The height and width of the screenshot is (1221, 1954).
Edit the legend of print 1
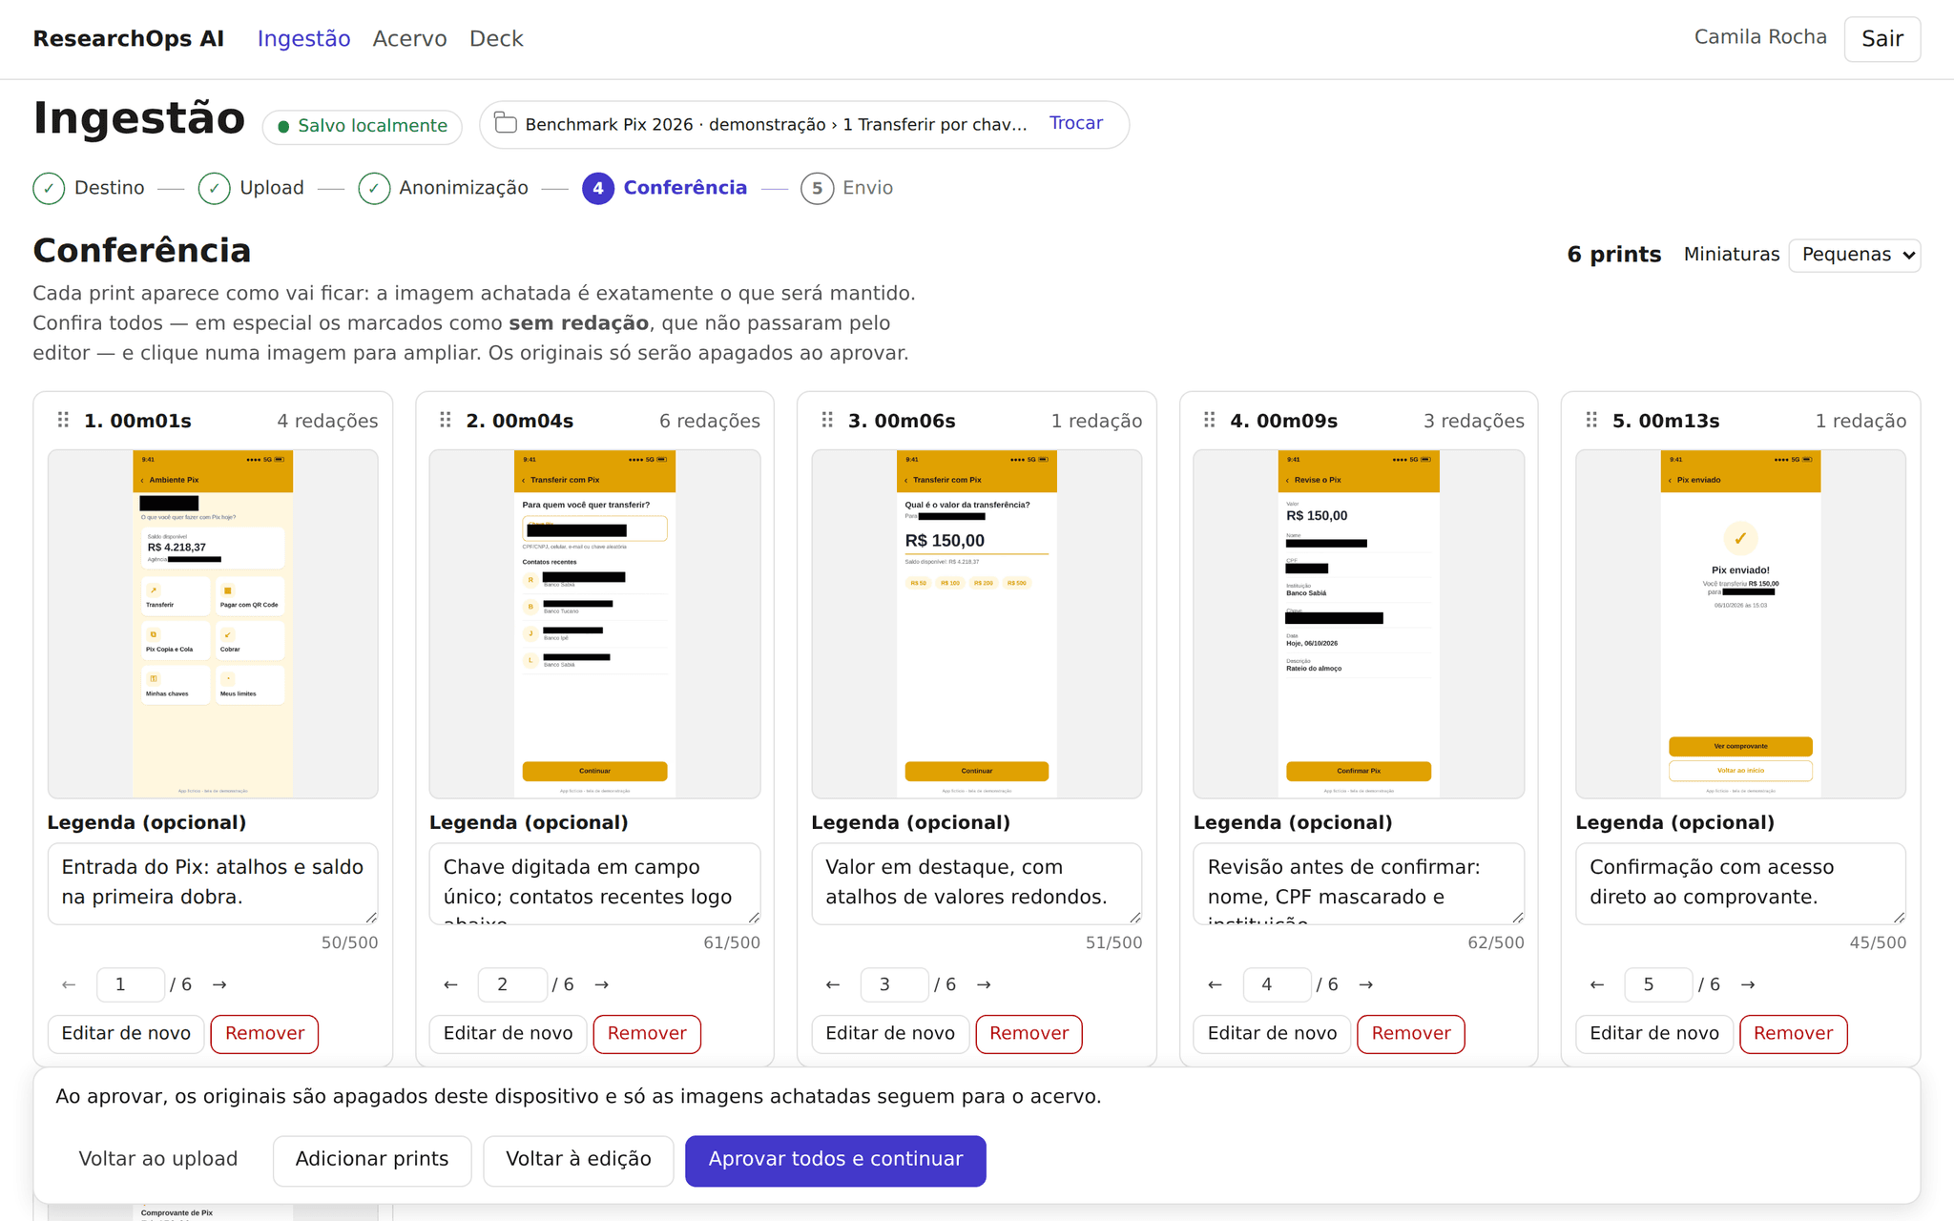(213, 883)
